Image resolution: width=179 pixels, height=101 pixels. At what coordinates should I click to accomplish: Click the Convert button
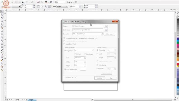[x=100, y=78]
